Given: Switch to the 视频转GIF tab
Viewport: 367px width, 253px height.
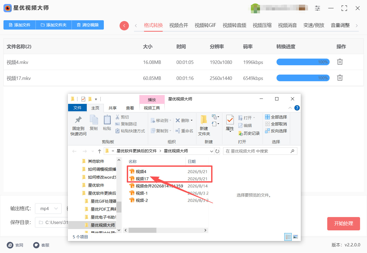Looking at the screenshot, I should 205,25.
